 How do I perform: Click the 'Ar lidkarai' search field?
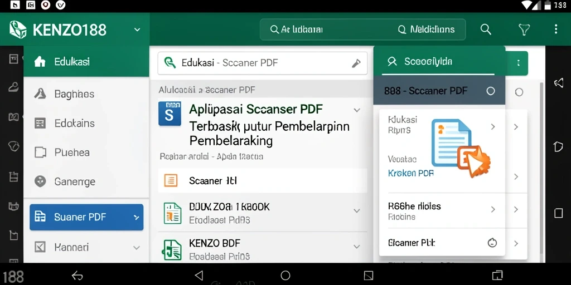(x=297, y=30)
